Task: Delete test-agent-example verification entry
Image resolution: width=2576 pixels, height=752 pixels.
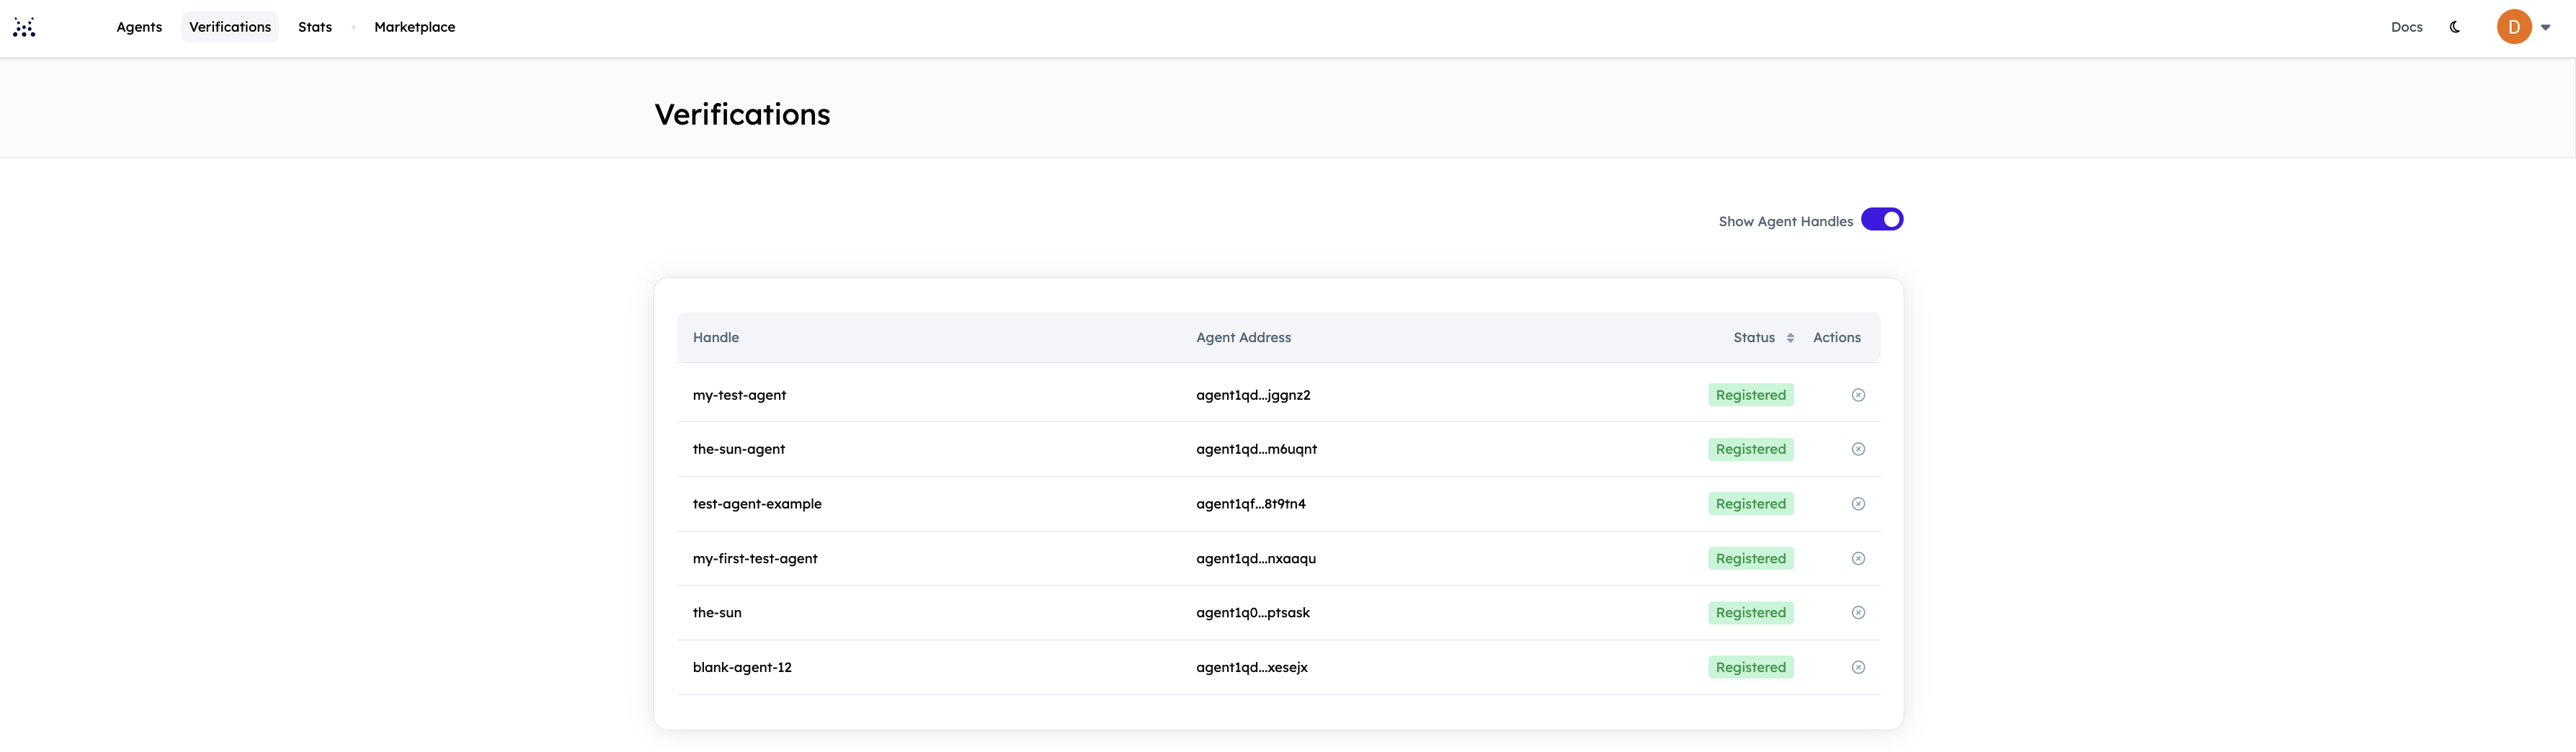Action: click(x=1857, y=504)
